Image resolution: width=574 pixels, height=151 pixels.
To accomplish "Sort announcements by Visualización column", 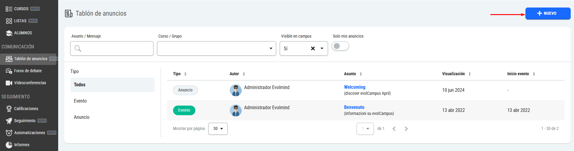I will click(x=470, y=74).
